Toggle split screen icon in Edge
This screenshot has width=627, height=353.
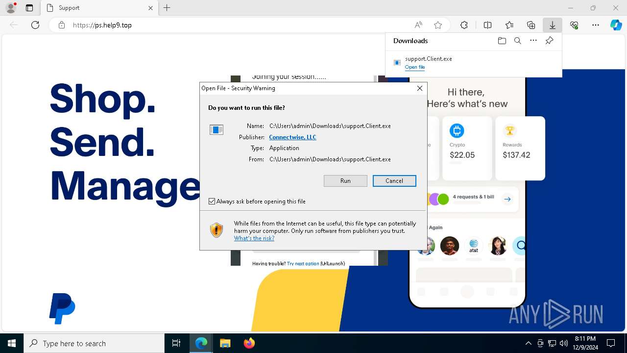487,25
